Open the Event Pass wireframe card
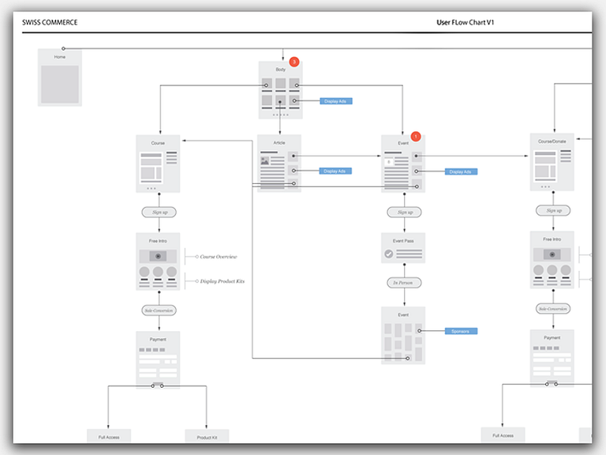The height and width of the screenshot is (455, 606). click(x=403, y=248)
